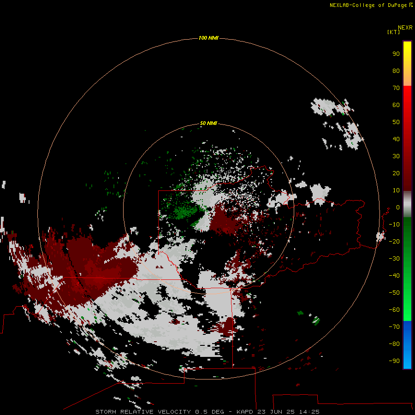This screenshot has width=415, height=415.
Task: Select the -50 value on the velocity scale
Action: [394, 293]
